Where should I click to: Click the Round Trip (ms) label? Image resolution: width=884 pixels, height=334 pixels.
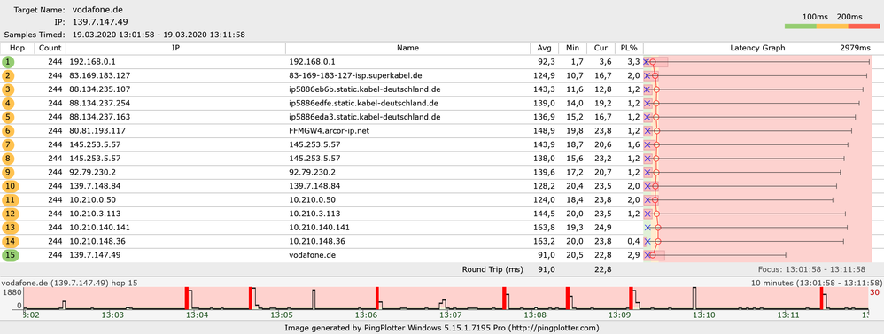492,269
